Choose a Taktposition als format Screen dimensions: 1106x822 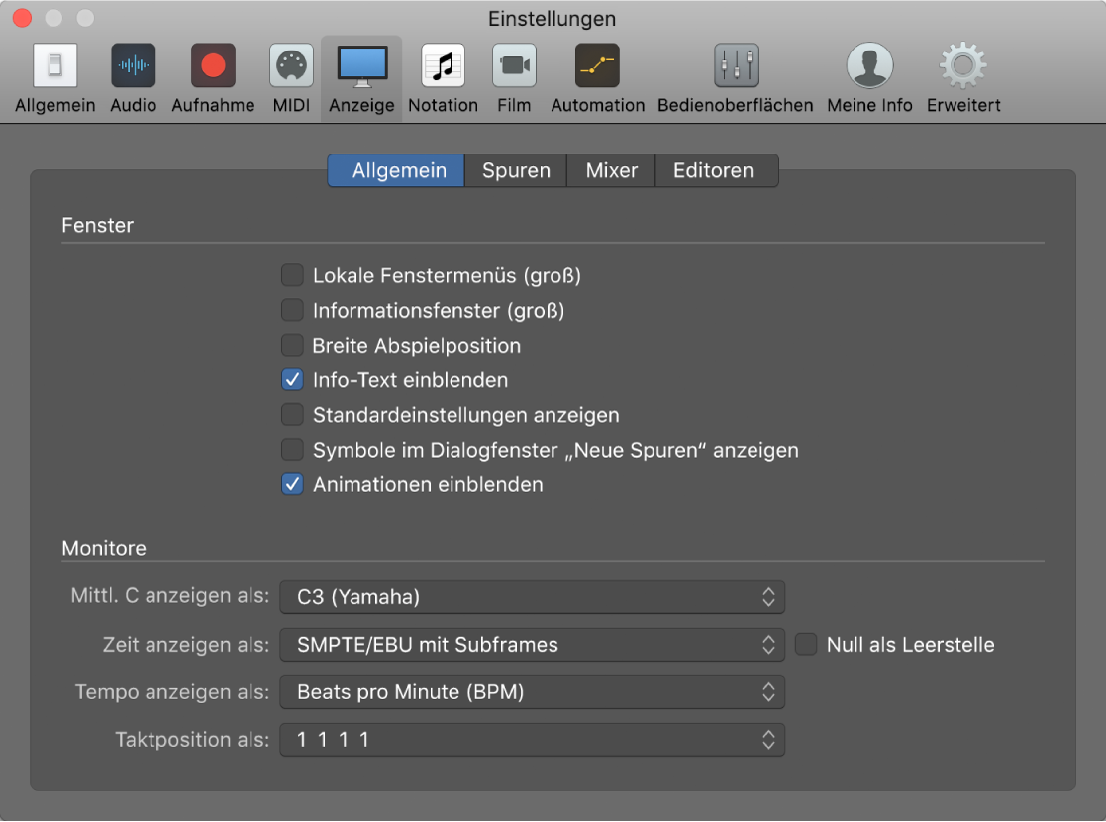pyautogui.click(x=532, y=740)
